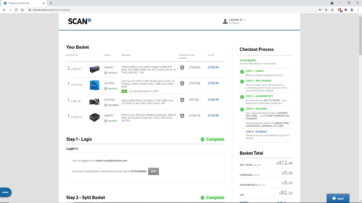Screen dimensions: 362x203
Task: Click the robert-zoey@outlook.com email text
Action: click(111, 160)
